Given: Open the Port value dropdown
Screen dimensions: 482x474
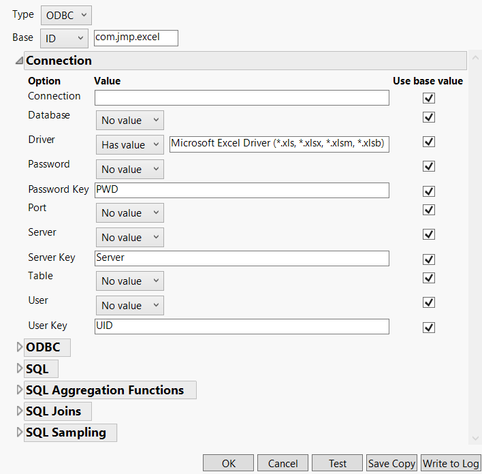Looking at the screenshot, I should point(130,213).
